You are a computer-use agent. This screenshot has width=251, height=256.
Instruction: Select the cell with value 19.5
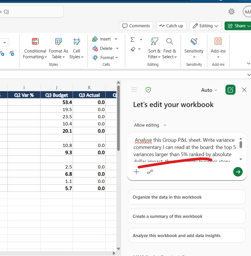coord(57,109)
